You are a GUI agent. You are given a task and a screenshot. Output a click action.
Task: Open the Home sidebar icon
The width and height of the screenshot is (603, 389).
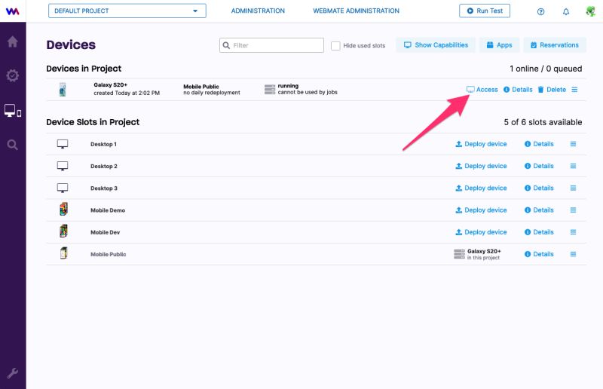click(12, 41)
